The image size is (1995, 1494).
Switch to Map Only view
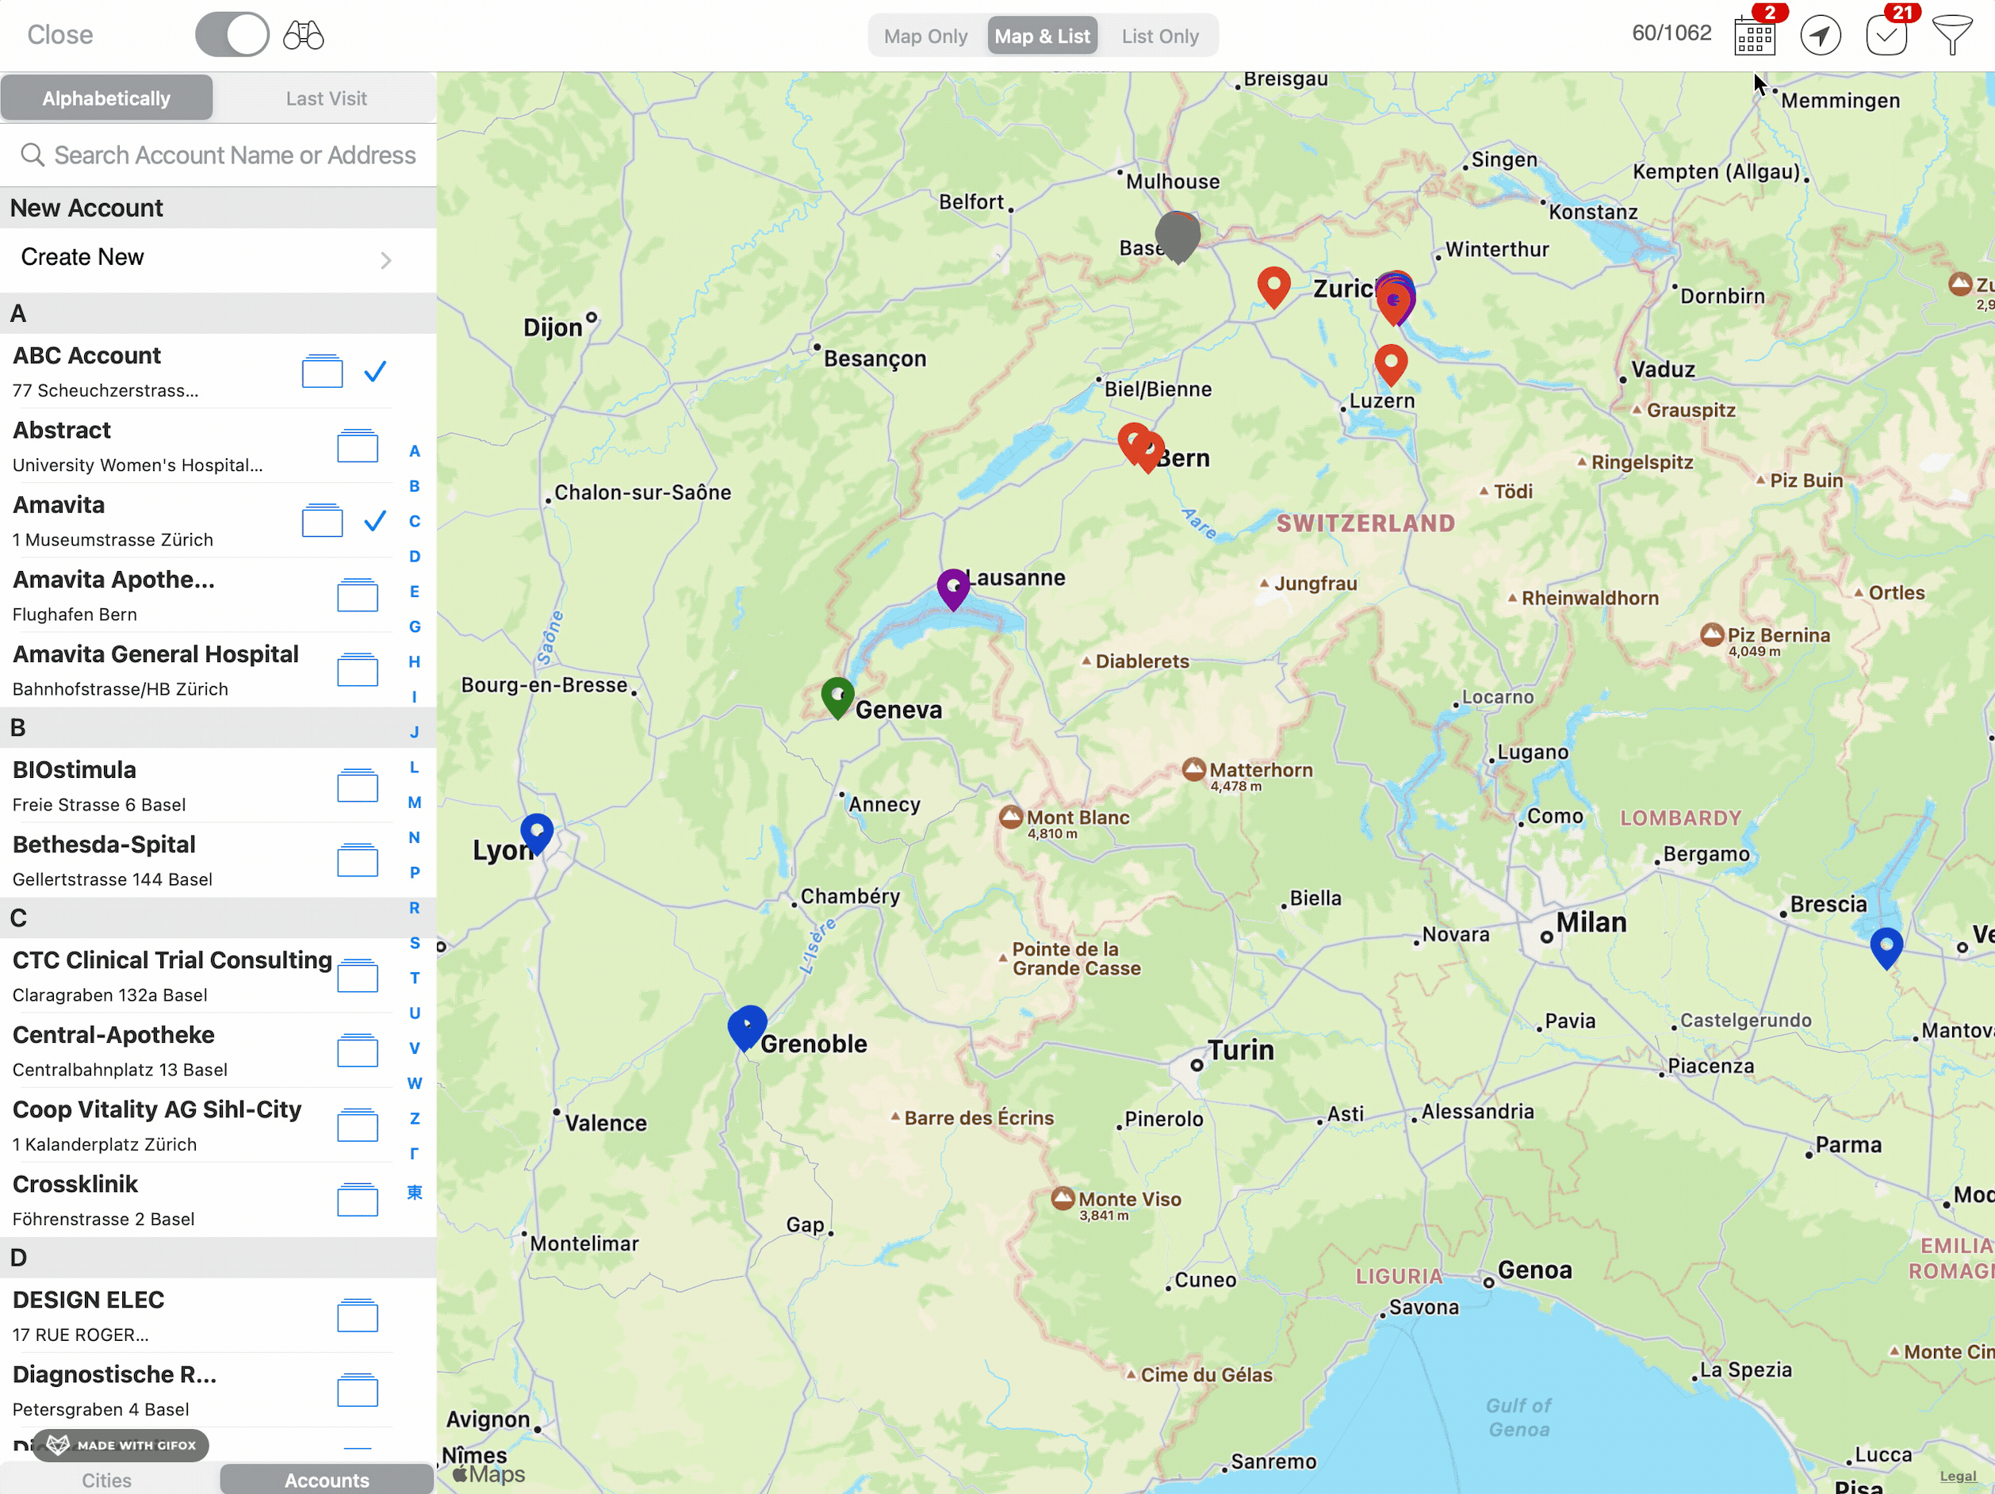coord(925,36)
